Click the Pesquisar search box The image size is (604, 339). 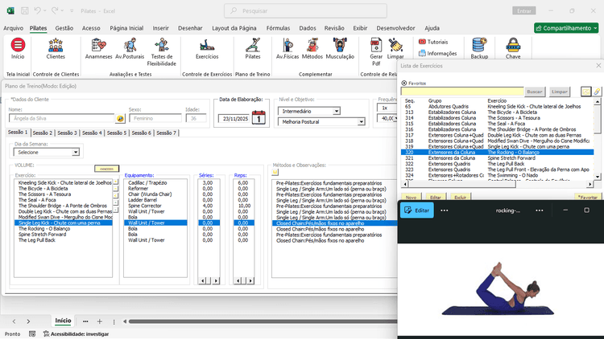click(305, 10)
